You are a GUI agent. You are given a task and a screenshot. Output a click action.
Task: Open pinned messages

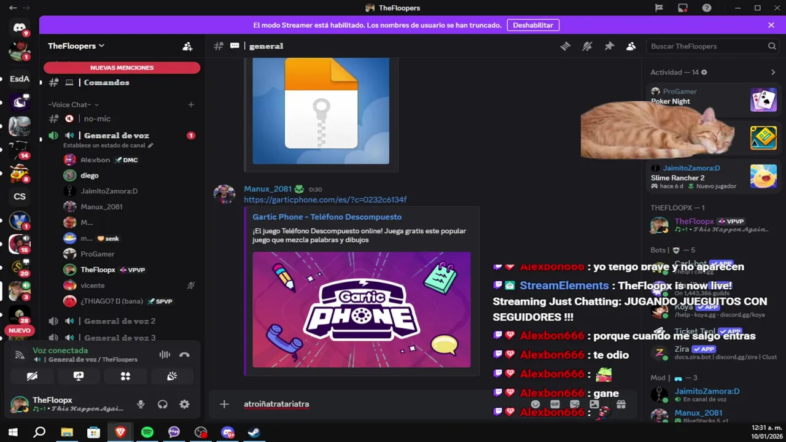point(609,46)
